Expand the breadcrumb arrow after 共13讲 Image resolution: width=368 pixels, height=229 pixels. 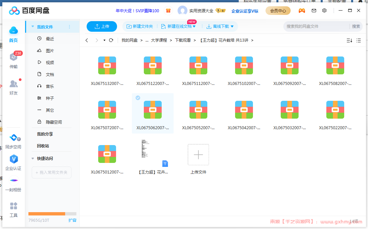click(x=252, y=41)
